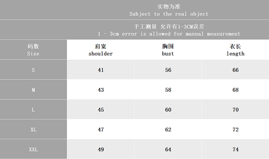Select length value 66 for size S
Screen dimensions: 269x159
coord(235,70)
